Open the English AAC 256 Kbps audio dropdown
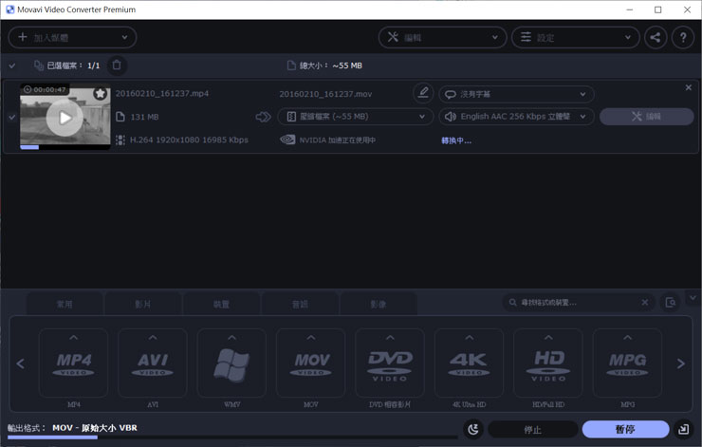 pyautogui.click(x=516, y=117)
